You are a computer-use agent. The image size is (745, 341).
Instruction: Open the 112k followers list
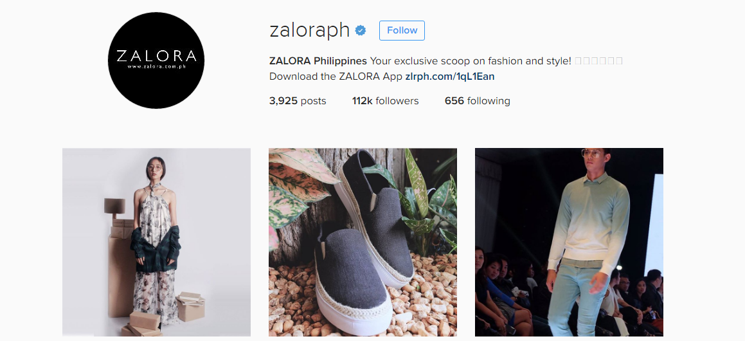click(x=385, y=101)
